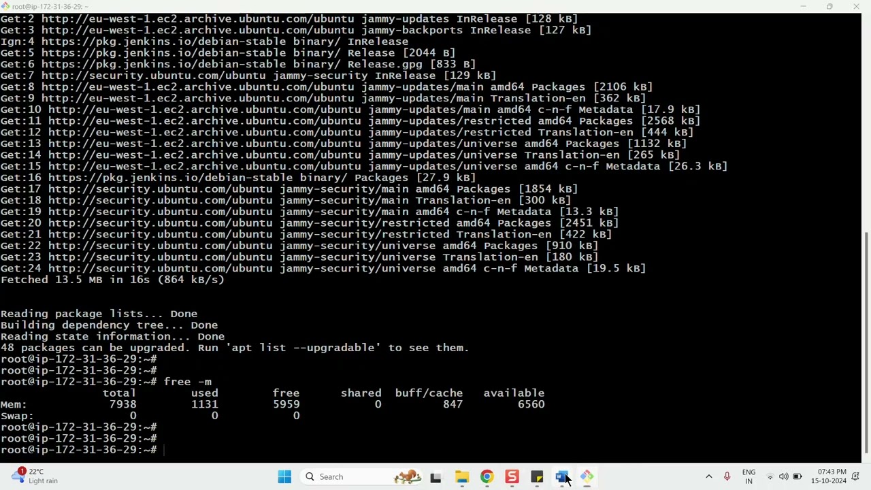Open the weather widget showing 22°C
The width and height of the screenshot is (871, 490).
pos(34,476)
